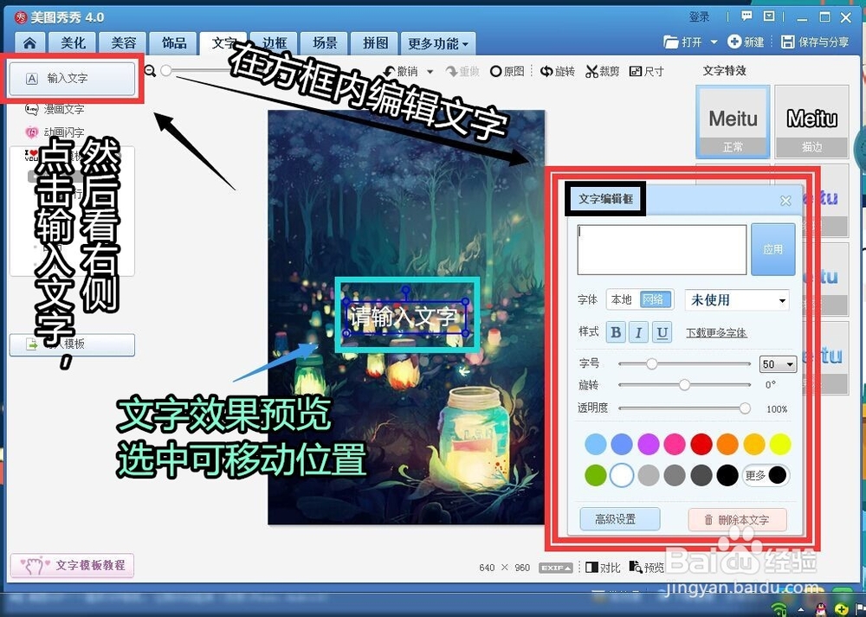This screenshot has height=617, width=866.
Task: Select the 描边 Meitu text effect
Action: [x=812, y=122]
